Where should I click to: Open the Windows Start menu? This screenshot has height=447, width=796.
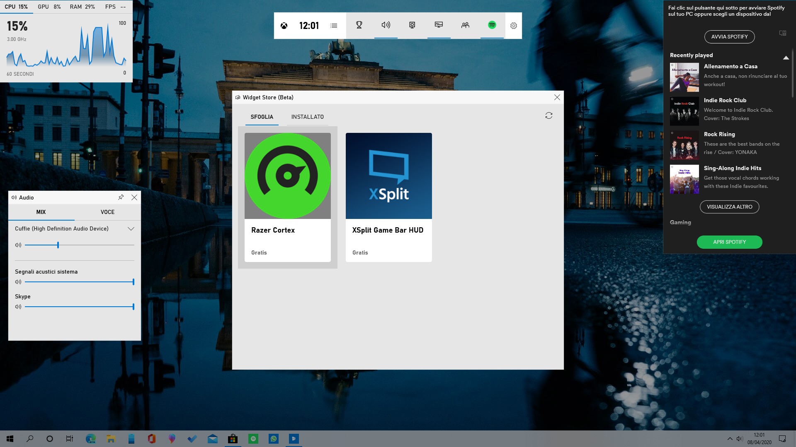tap(10, 439)
